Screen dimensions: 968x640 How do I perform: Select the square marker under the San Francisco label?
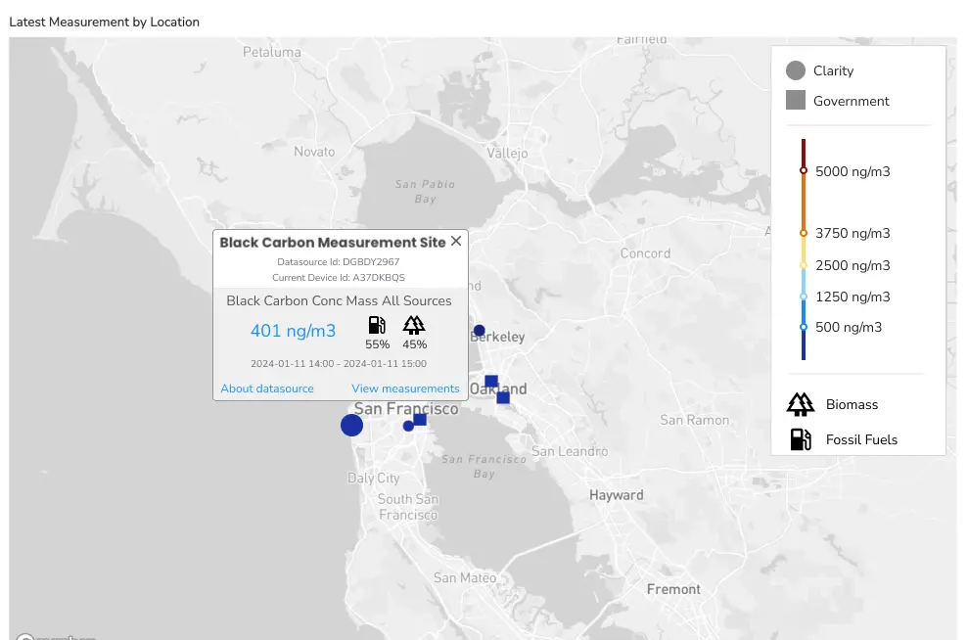tap(420, 420)
